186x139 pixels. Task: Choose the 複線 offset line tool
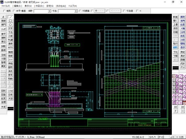[10, 56]
